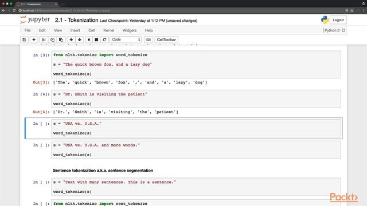367x206 pixels.
Task: Select the 2.1 - Tokenization browser tab
Action: 37,4
